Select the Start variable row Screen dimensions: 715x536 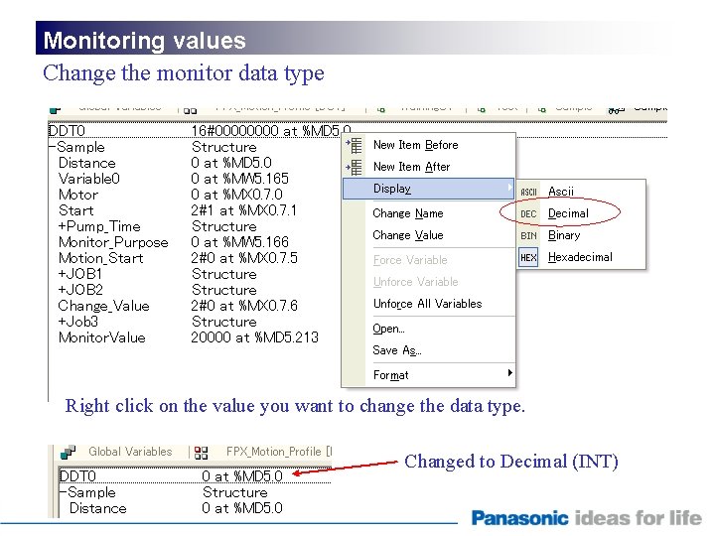[x=76, y=210]
